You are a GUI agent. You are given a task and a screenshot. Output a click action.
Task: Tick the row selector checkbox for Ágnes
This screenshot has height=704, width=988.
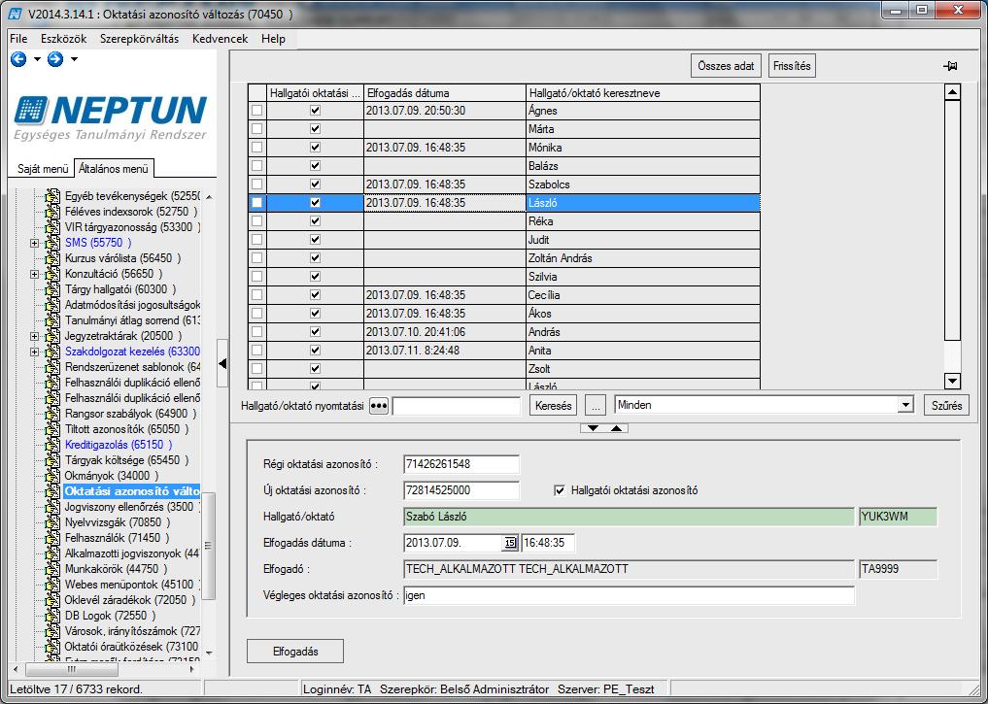(x=257, y=110)
